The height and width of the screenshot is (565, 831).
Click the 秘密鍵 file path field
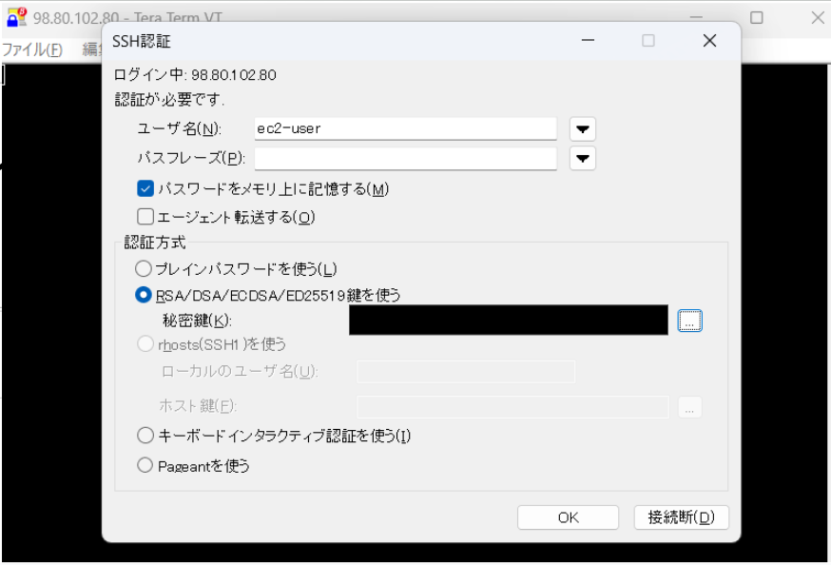(509, 320)
